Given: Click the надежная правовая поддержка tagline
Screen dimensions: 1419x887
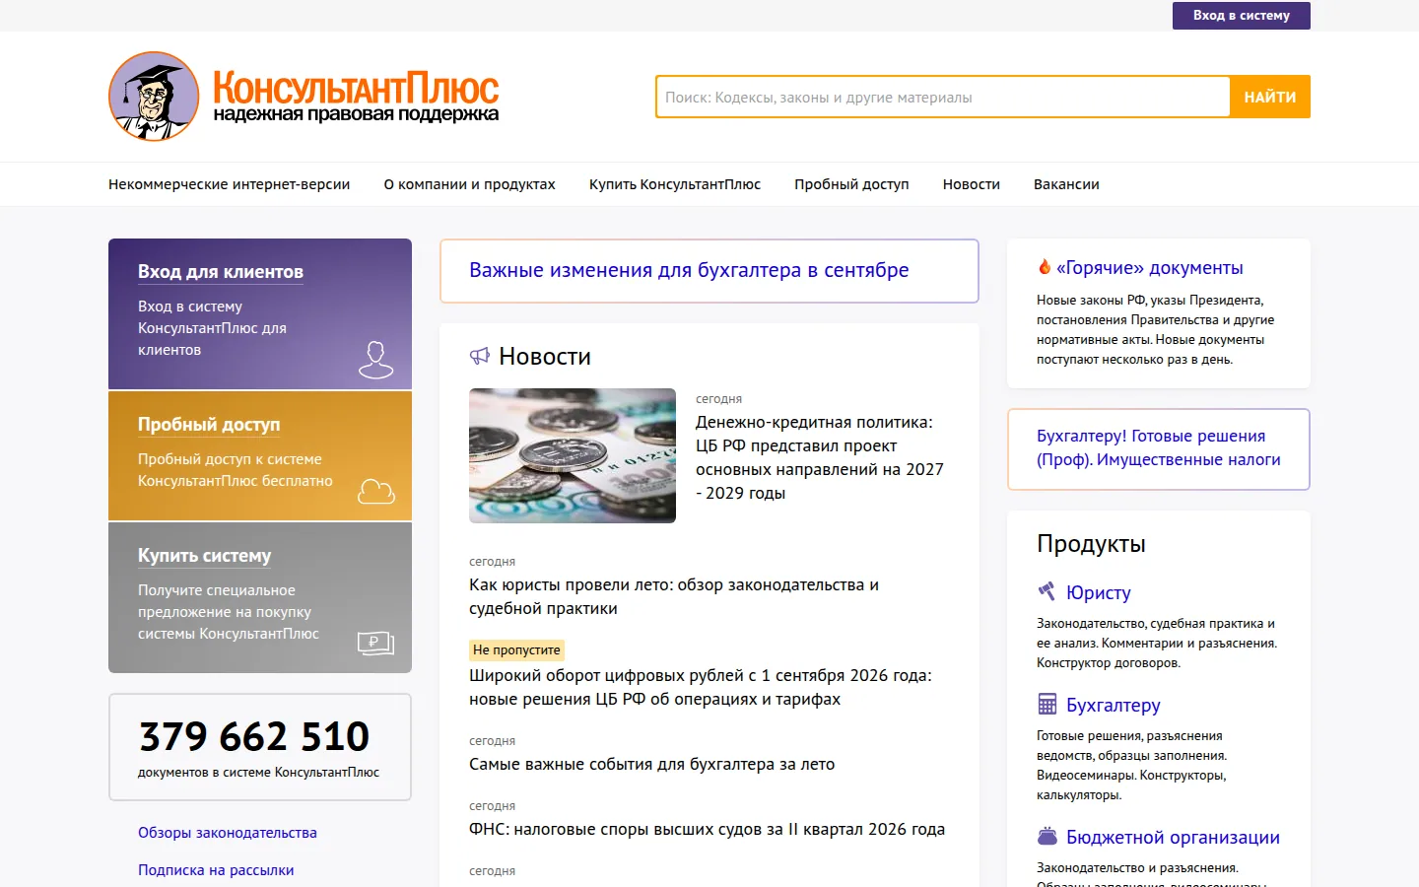Looking at the screenshot, I should point(356,114).
